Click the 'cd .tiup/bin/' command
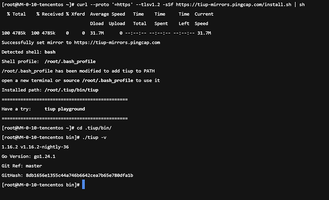This screenshot has height=200, width=329. point(94,128)
